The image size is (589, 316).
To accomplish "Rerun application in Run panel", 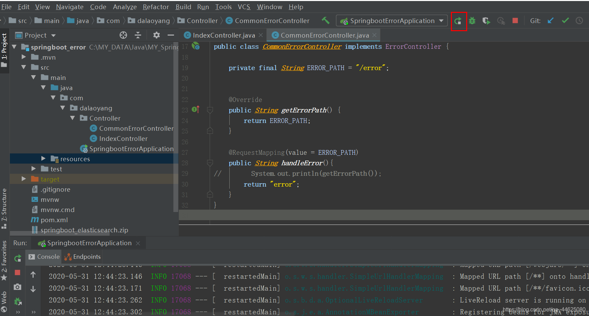I will click(18, 258).
